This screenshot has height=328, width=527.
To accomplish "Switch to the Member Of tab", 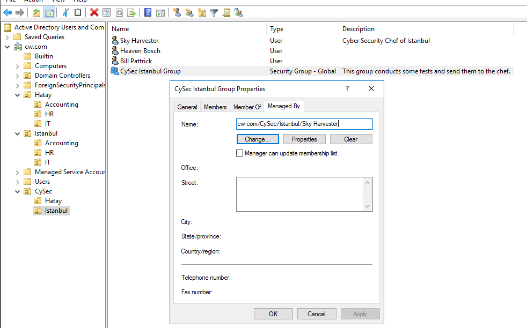I will [247, 107].
